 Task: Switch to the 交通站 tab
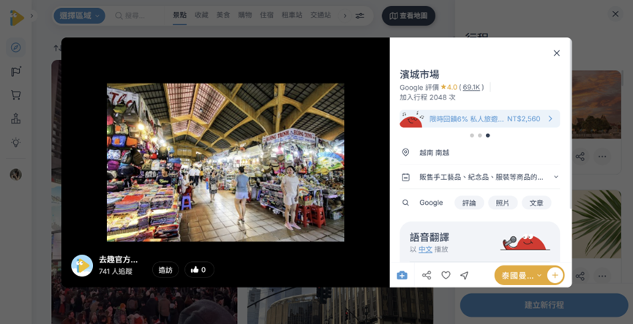point(321,15)
